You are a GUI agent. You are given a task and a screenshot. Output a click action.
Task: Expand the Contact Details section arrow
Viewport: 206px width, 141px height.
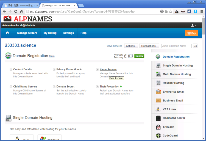11,70
